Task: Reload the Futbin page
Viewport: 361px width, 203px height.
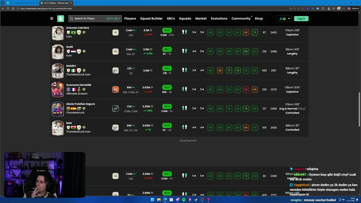Action: (x=8, y=8)
